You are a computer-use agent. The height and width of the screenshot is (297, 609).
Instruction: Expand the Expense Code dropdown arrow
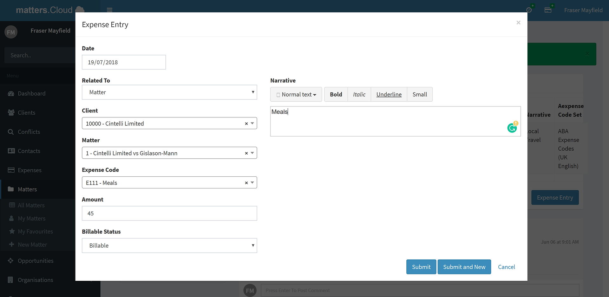click(x=252, y=183)
